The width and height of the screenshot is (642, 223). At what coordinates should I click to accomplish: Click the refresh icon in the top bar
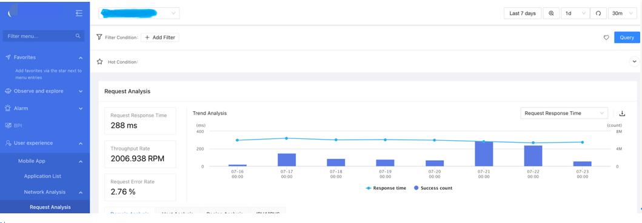(x=598, y=13)
